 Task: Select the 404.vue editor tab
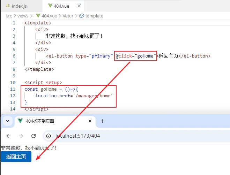[x=63, y=6]
